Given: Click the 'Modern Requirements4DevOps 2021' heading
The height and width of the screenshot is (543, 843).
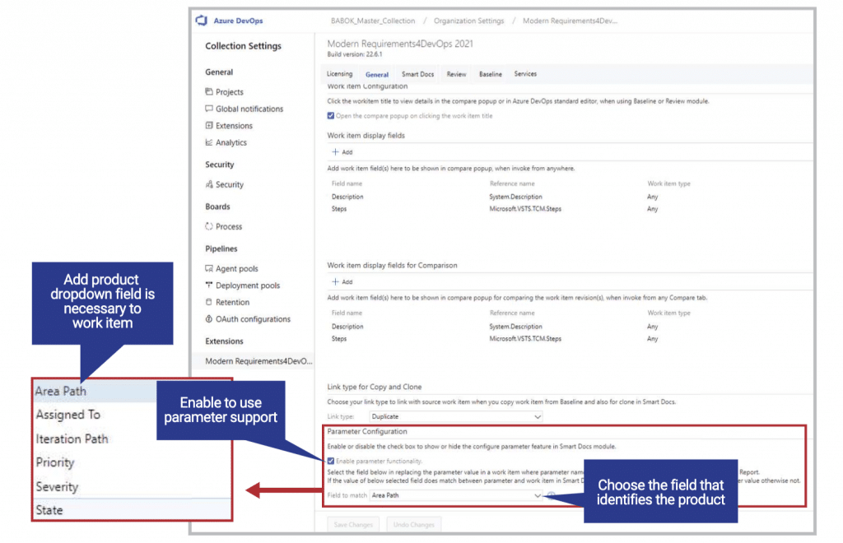Looking at the screenshot, I should (400, 44).
